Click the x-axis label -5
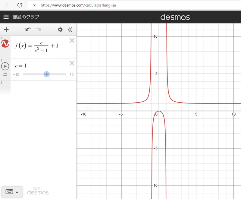The height and width of the screenshot is (199, 241). click(x=121, y=114)
